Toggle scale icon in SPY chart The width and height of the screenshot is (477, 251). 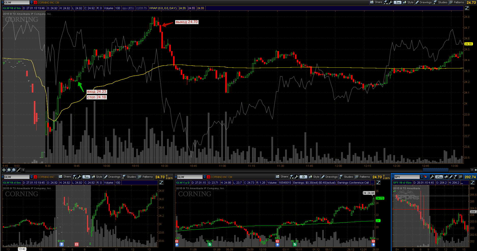click(x=473, y=183)
